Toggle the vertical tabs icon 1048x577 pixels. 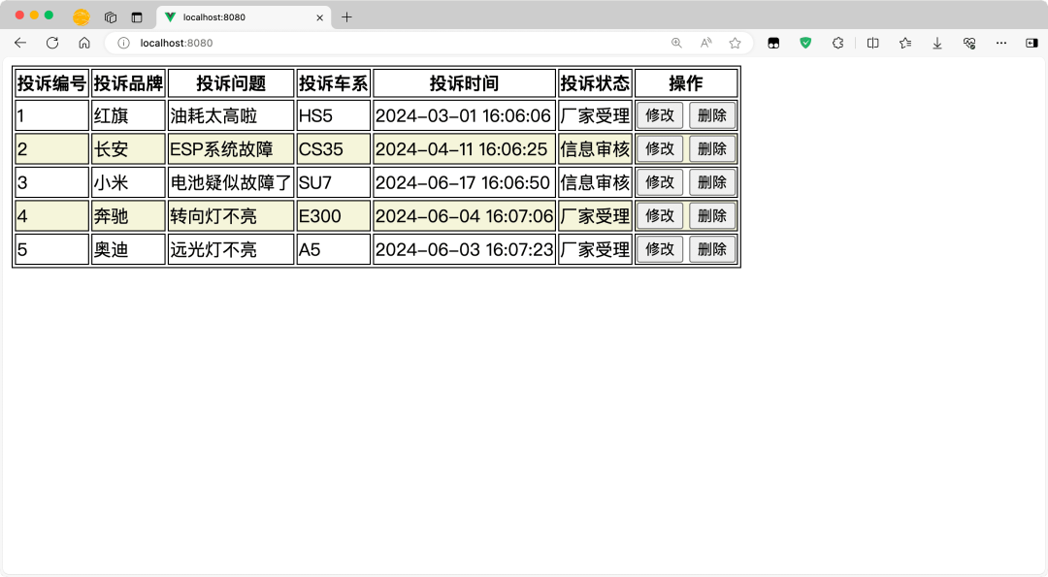[137, 17]
